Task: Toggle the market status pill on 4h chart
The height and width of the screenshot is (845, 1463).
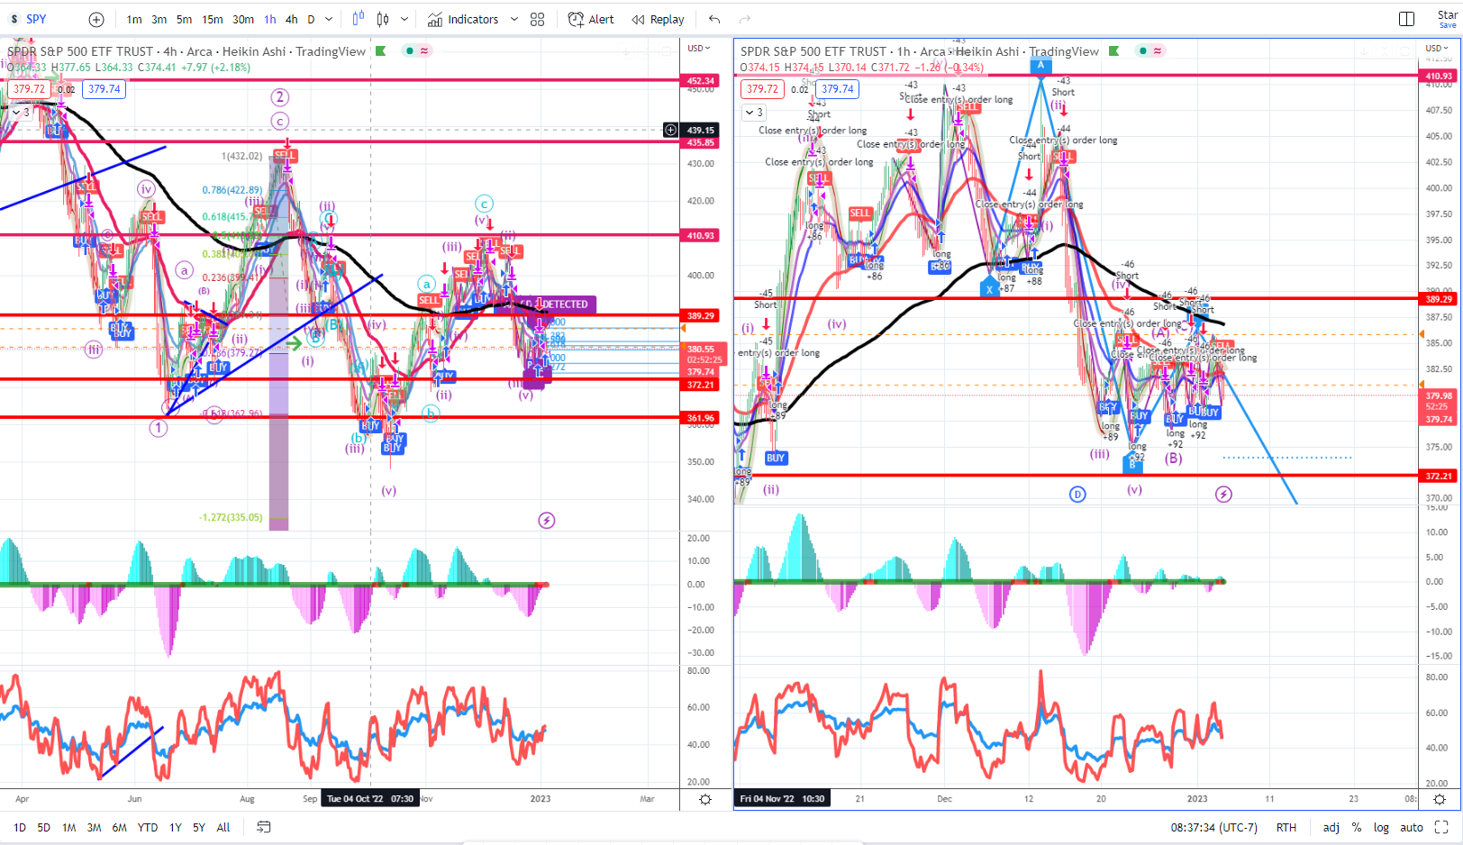Action: point(418,51)
